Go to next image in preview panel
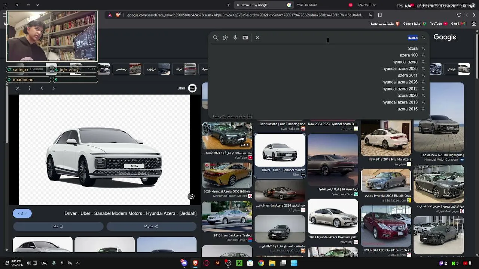Image resolution: width=479 pixels, height=269 pixels. pos(54,88)
